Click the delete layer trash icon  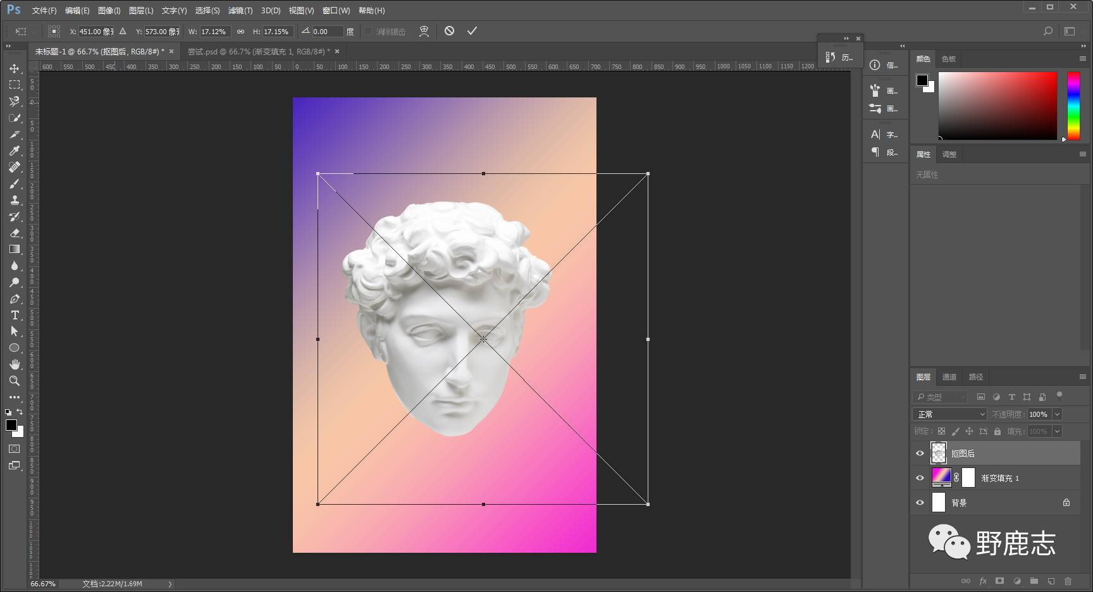pyautogui.click(x=1068, y=581)
